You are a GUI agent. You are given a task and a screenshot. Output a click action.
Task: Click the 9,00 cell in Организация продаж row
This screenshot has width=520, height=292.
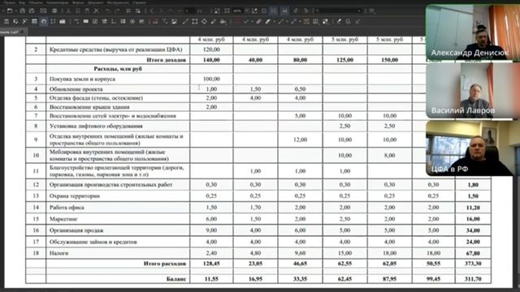(211, 230)
